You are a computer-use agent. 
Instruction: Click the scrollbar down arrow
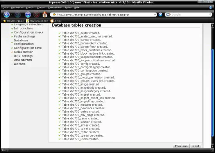click(213, 146)
